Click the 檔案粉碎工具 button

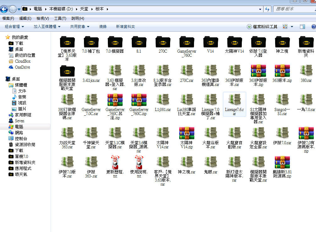pos(262,27)
